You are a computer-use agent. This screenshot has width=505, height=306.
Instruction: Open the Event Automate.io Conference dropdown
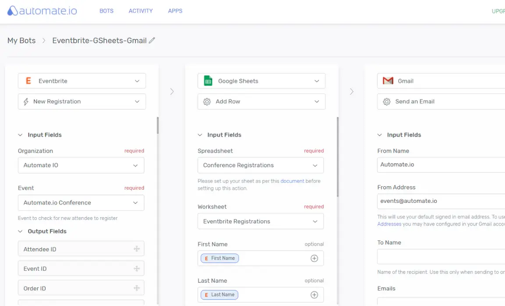81,202
